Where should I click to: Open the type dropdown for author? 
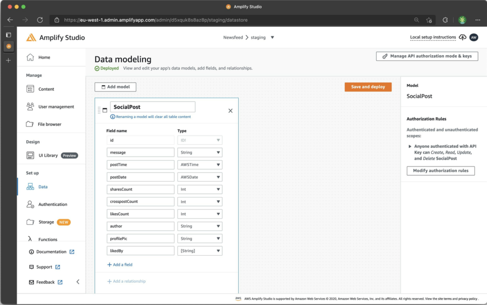[200, 226]
